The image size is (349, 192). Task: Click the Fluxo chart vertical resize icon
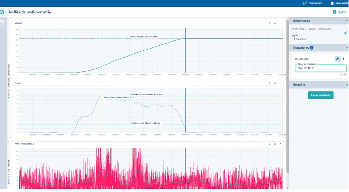click(269, 83)
